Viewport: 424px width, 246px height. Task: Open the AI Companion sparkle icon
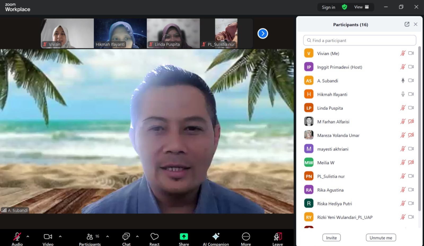point(216,236)
